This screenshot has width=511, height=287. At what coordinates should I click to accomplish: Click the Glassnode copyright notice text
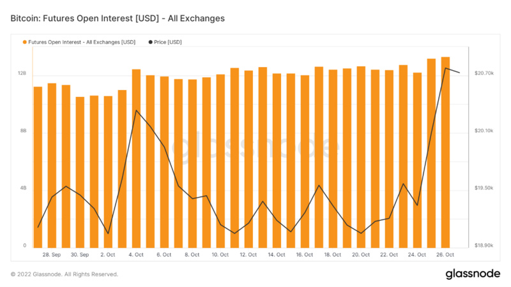(64, 274)
